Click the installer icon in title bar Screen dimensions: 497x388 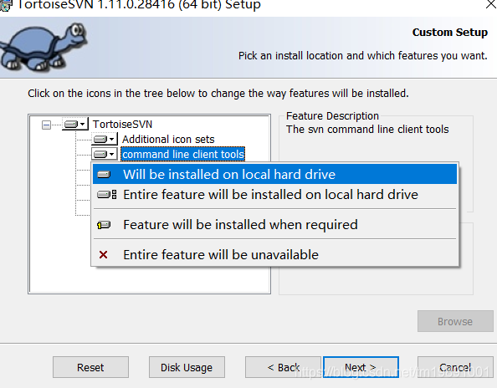6,5
